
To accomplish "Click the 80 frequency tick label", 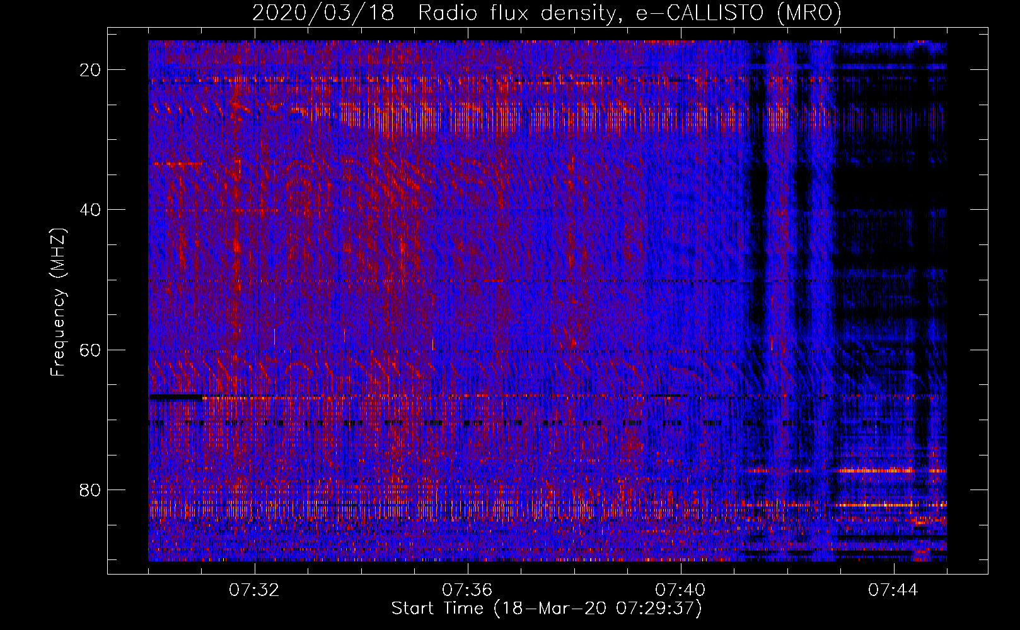I will 91,490.
